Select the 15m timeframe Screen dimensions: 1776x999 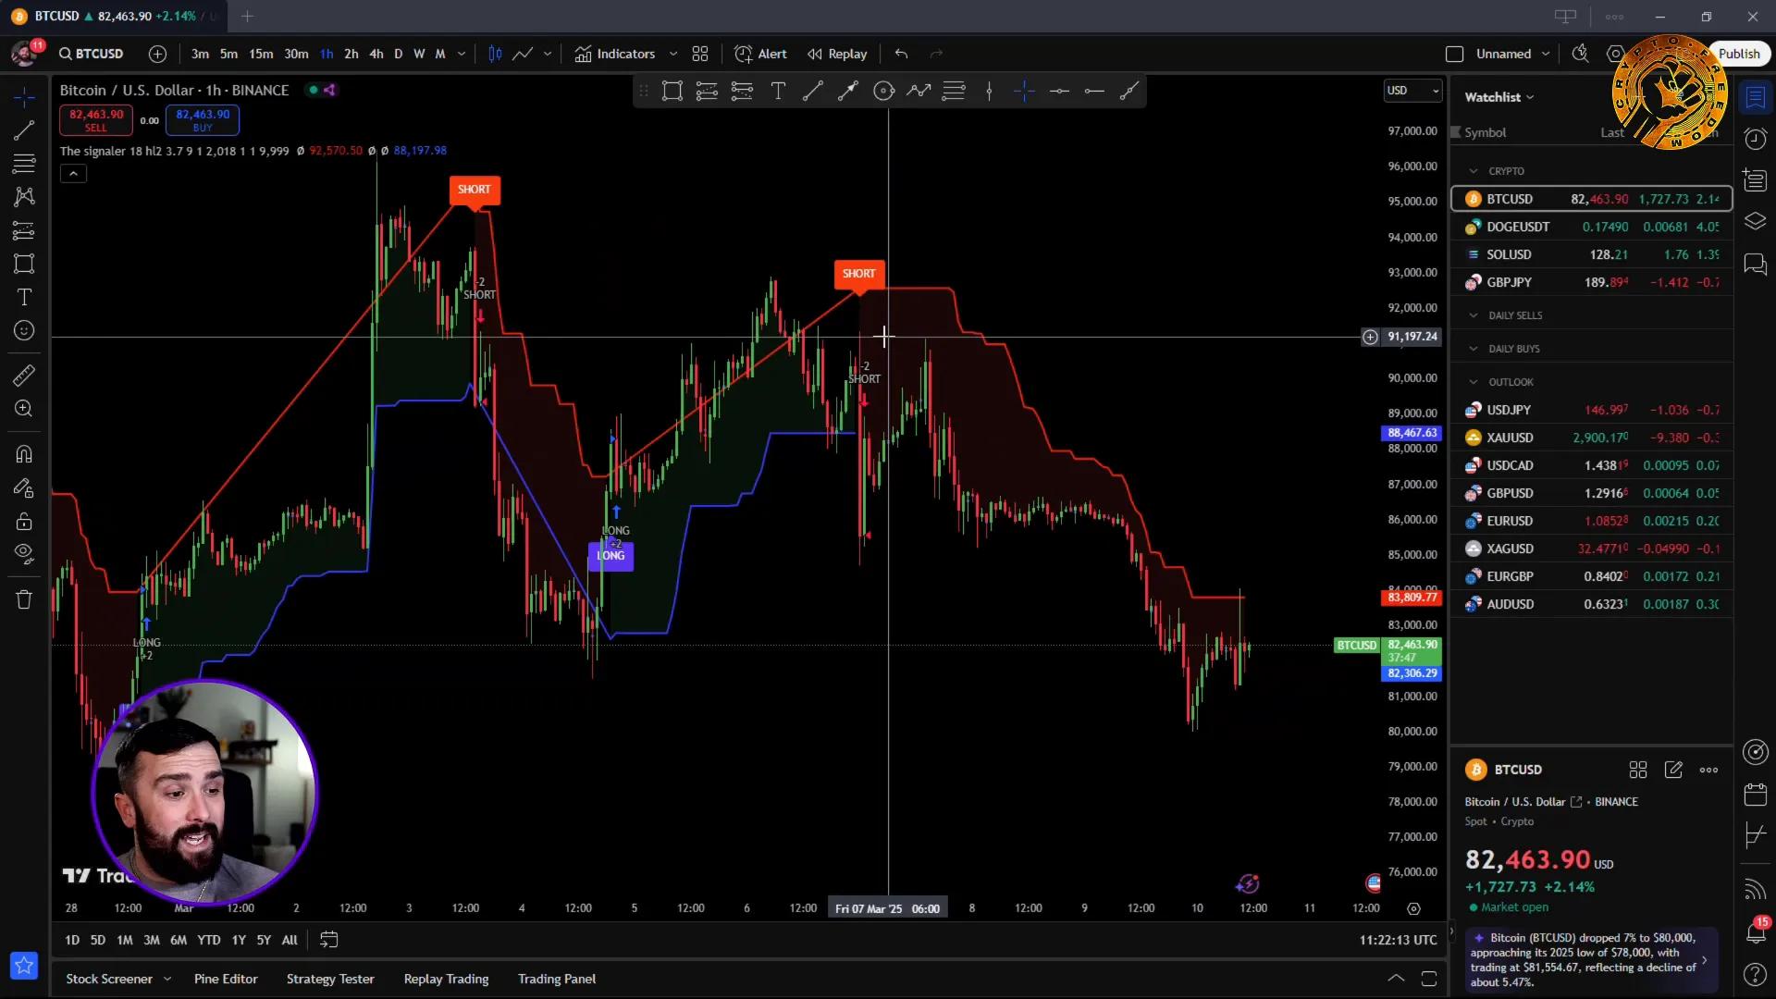click(261, 54)
